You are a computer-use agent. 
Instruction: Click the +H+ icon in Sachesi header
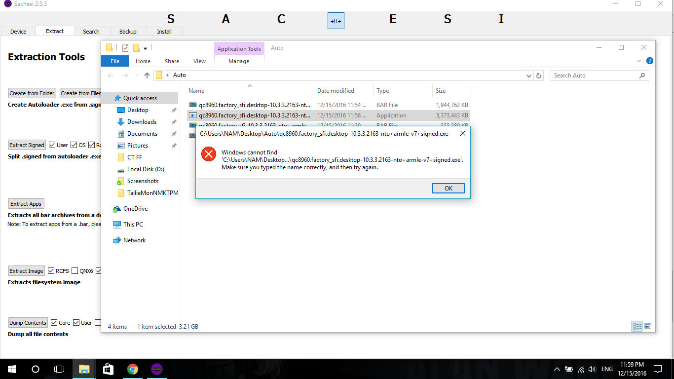pyautogui.click(x=336, y=21)
